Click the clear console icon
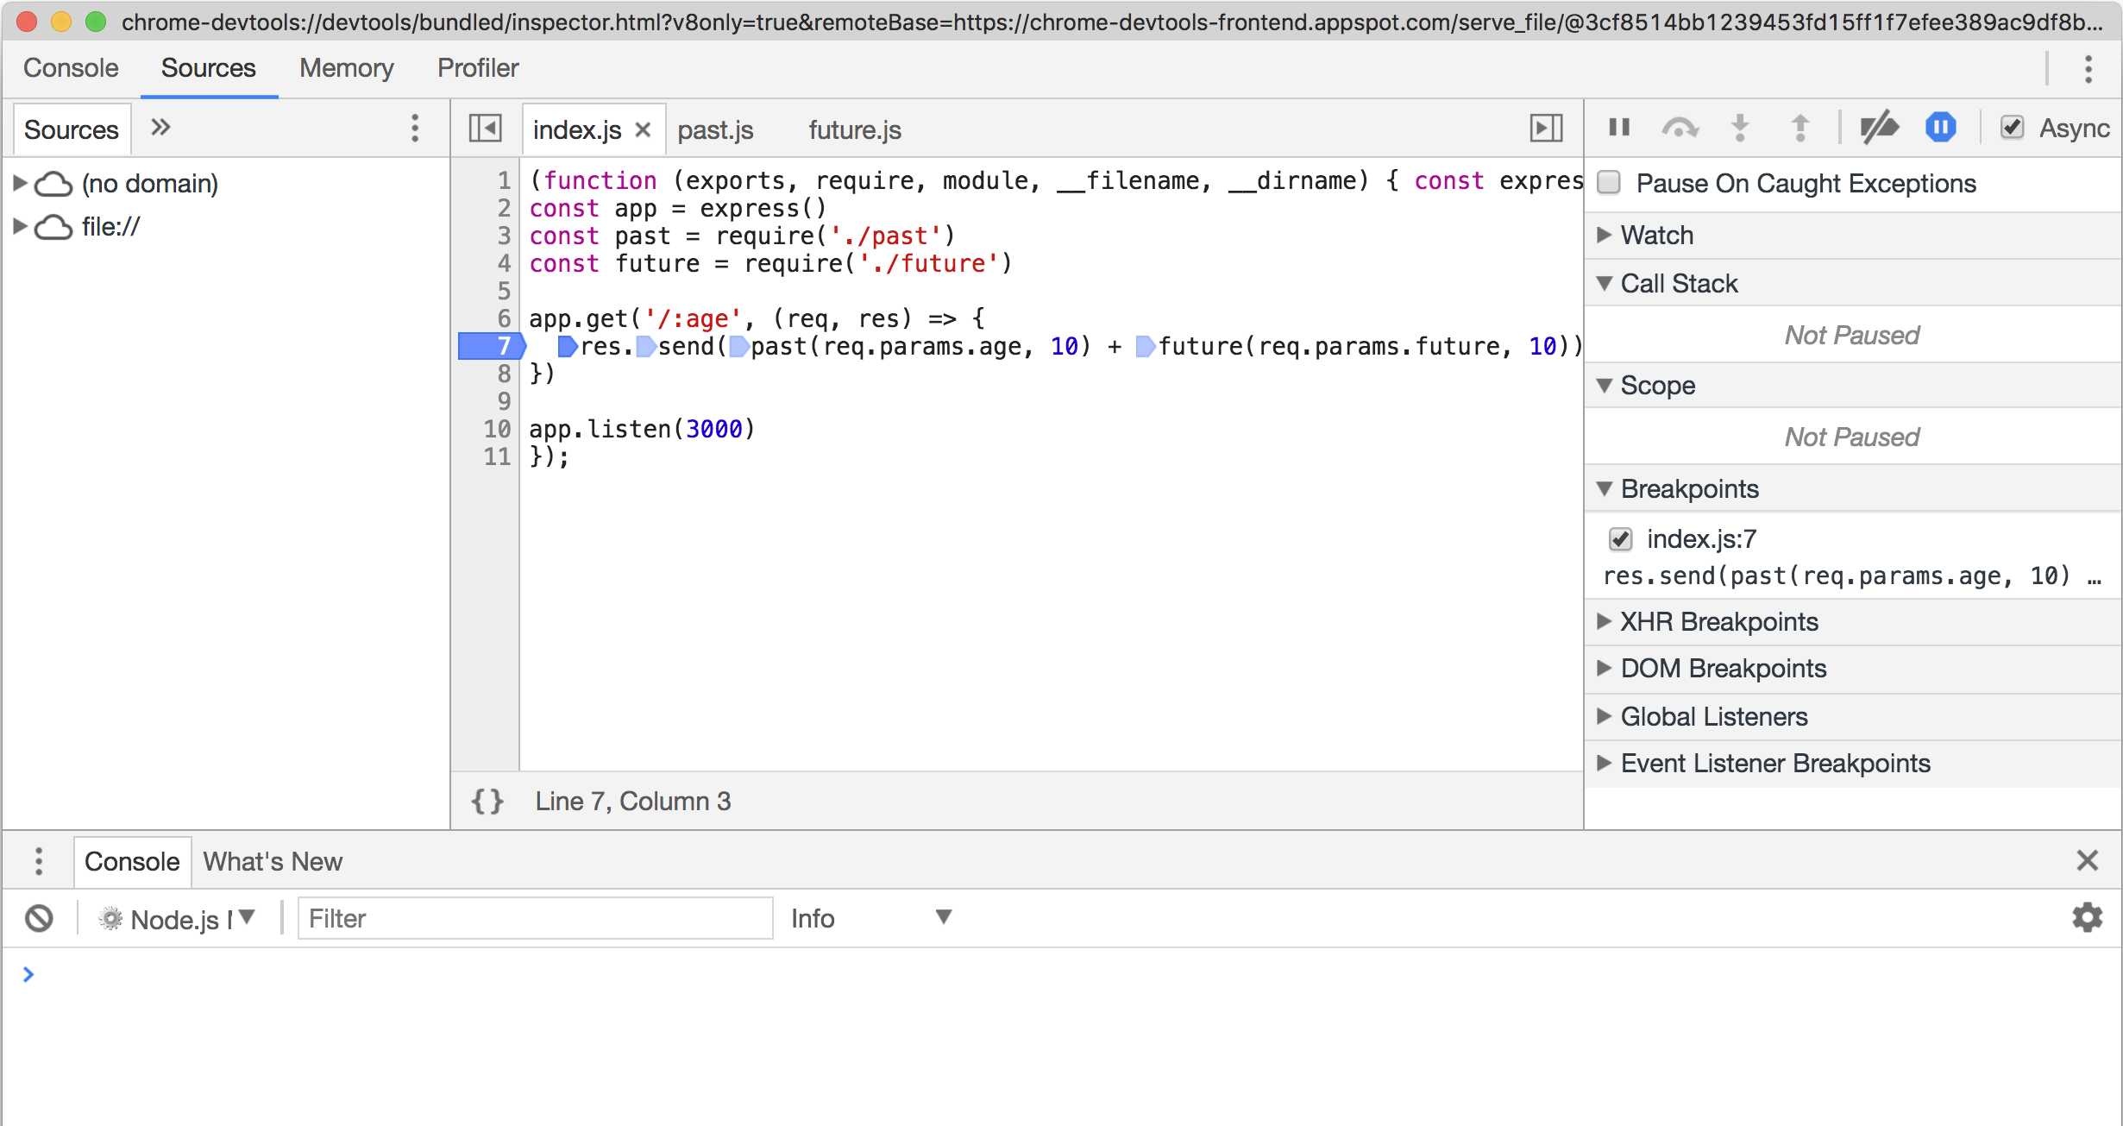 [x=39, y=918]
